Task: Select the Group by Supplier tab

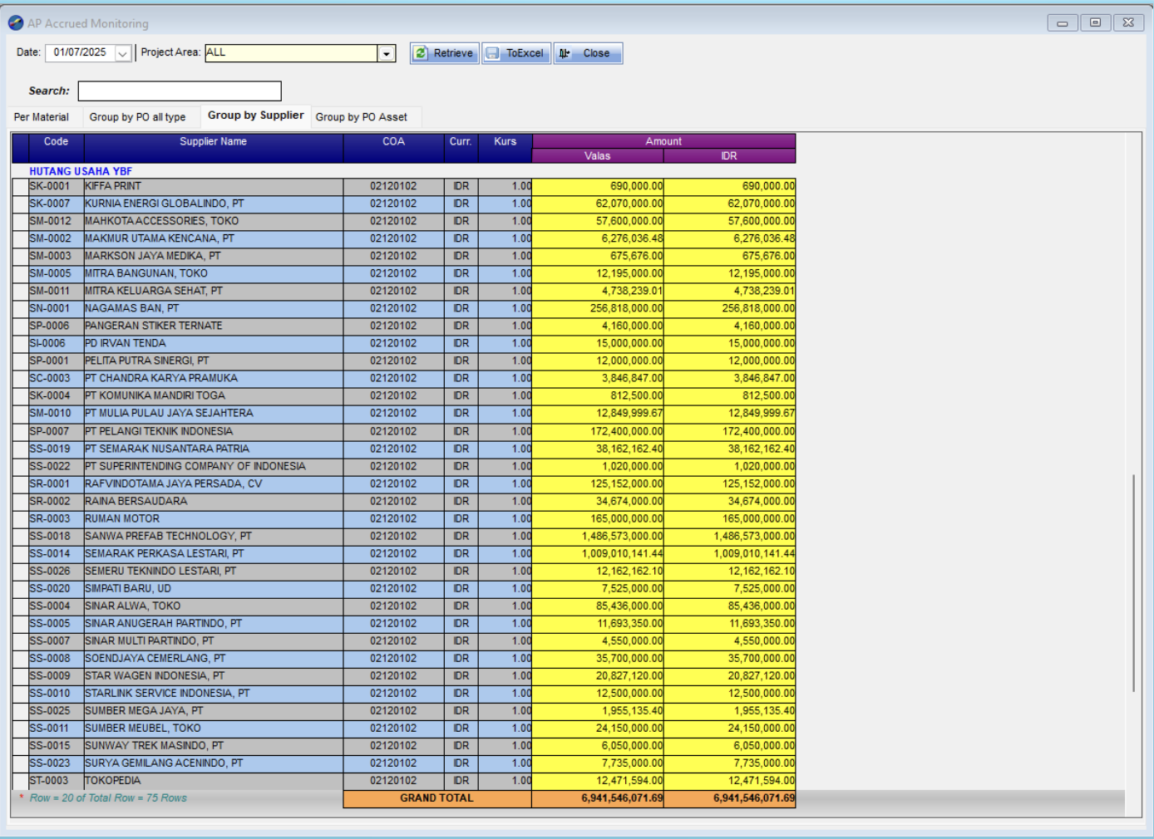Action: coord(255,115)
